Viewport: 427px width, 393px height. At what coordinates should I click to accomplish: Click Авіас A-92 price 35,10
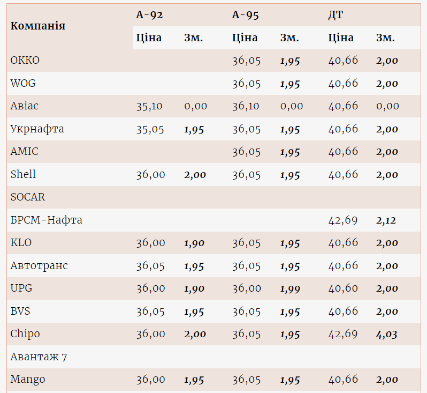149,106
